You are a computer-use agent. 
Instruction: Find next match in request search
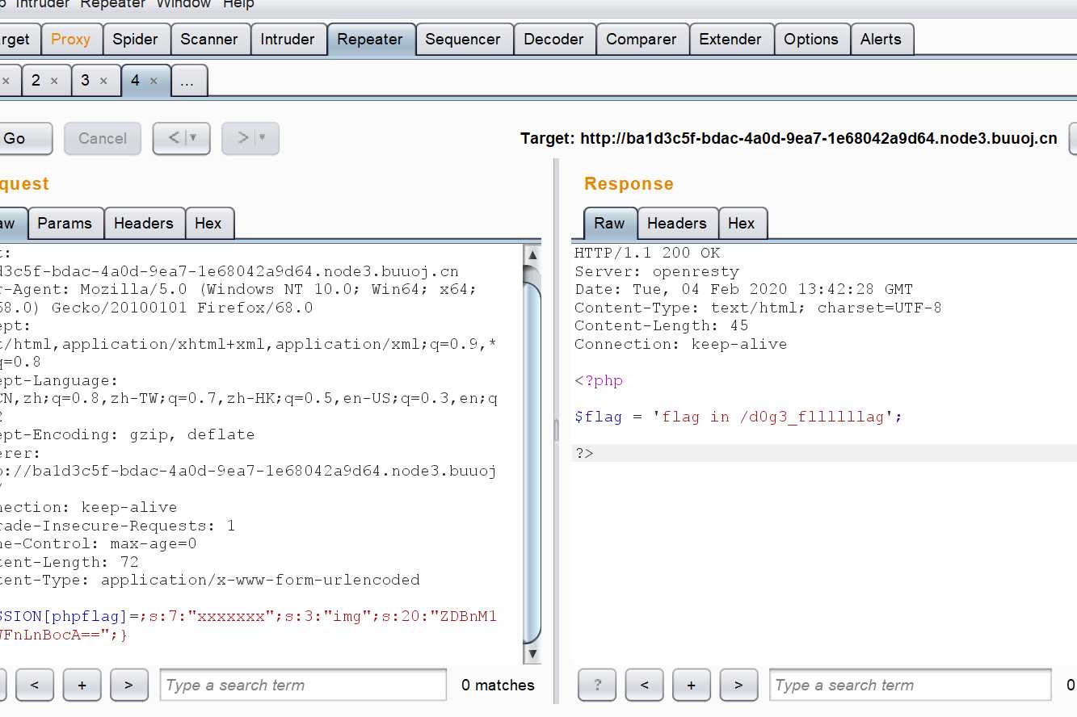[x=128, y=685]
